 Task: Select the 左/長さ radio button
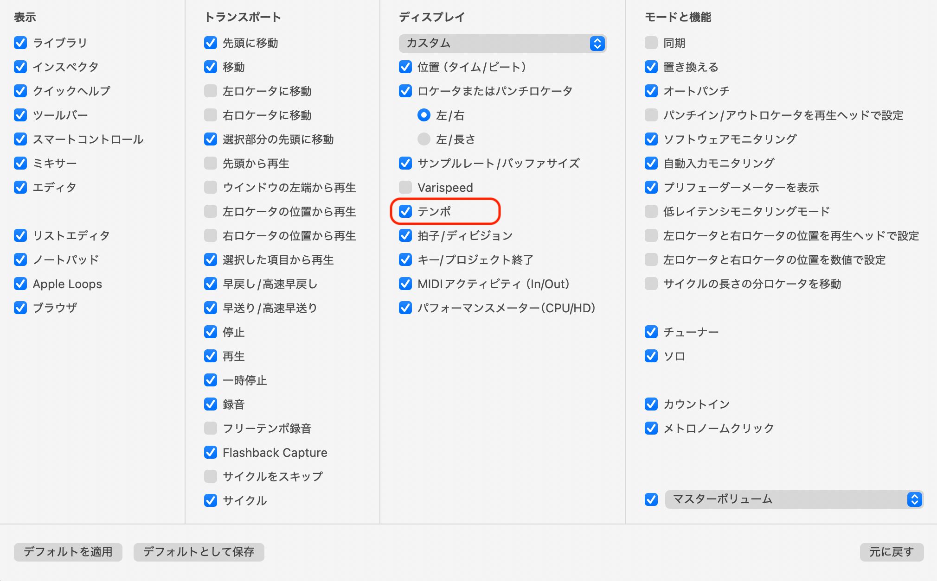pos(424,139)
